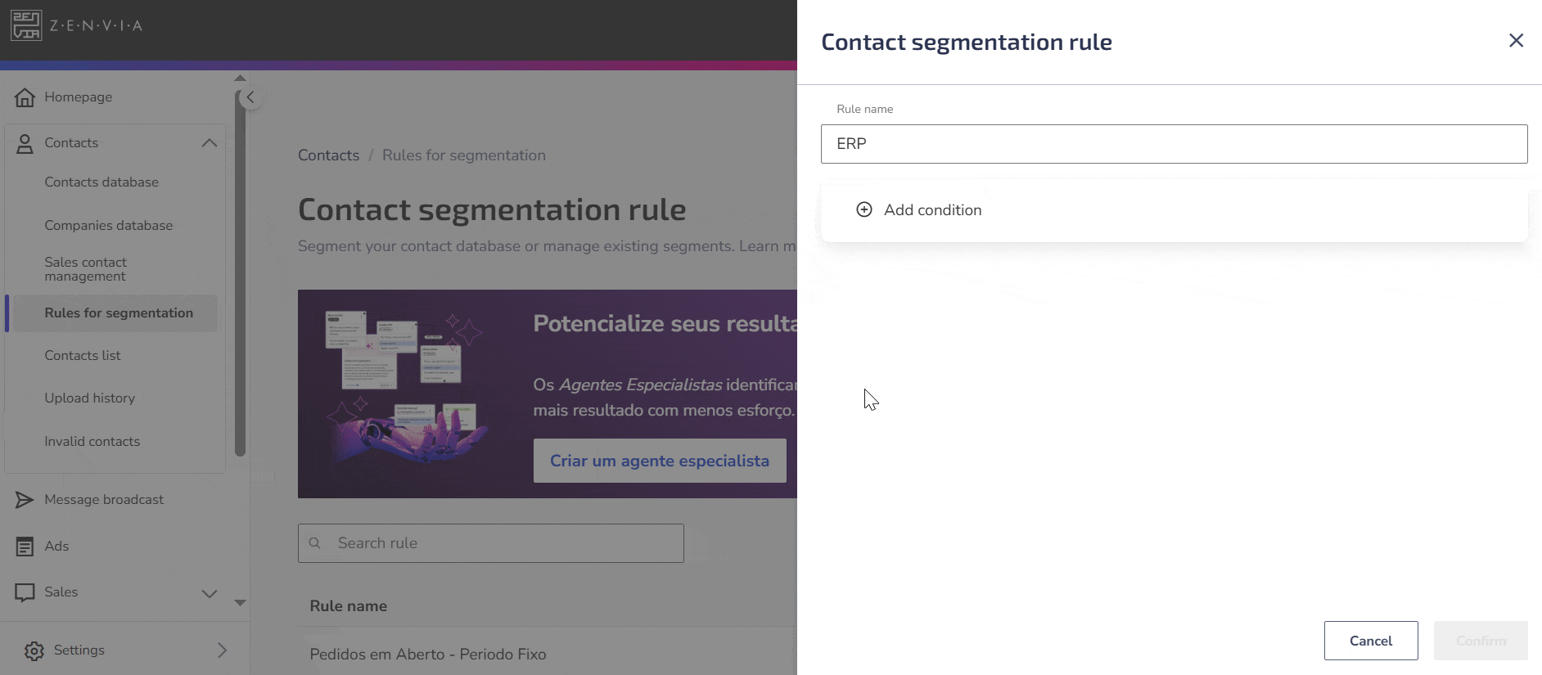Image resolution: width=1542 pixels, height=675 pixels.
Task: Click the Contacts person icon
Action: click(25, 143)
